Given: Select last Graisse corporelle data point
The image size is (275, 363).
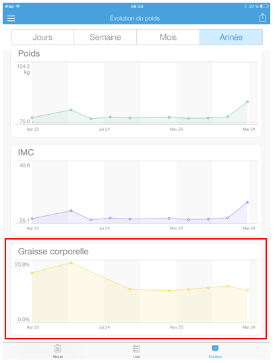Looking at the screenshot, I should click(247, 290).
